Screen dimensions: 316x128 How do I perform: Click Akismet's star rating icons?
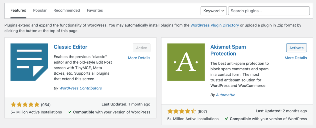click(182, 111)
